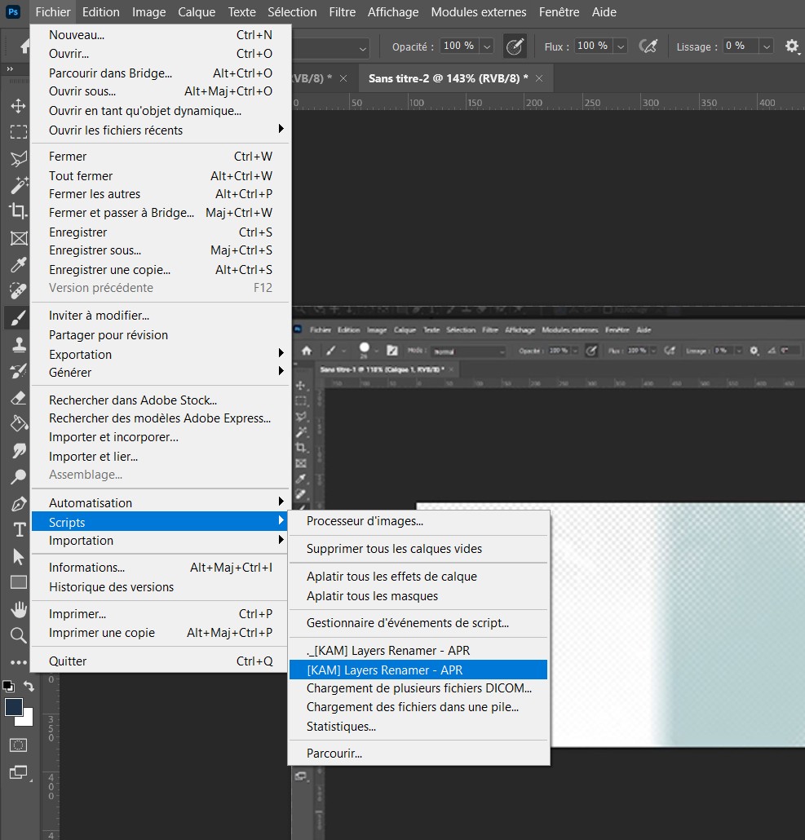Open the Filtre menu
The width and height of the screenshot is (805, 840).
(x=343, y=11)
